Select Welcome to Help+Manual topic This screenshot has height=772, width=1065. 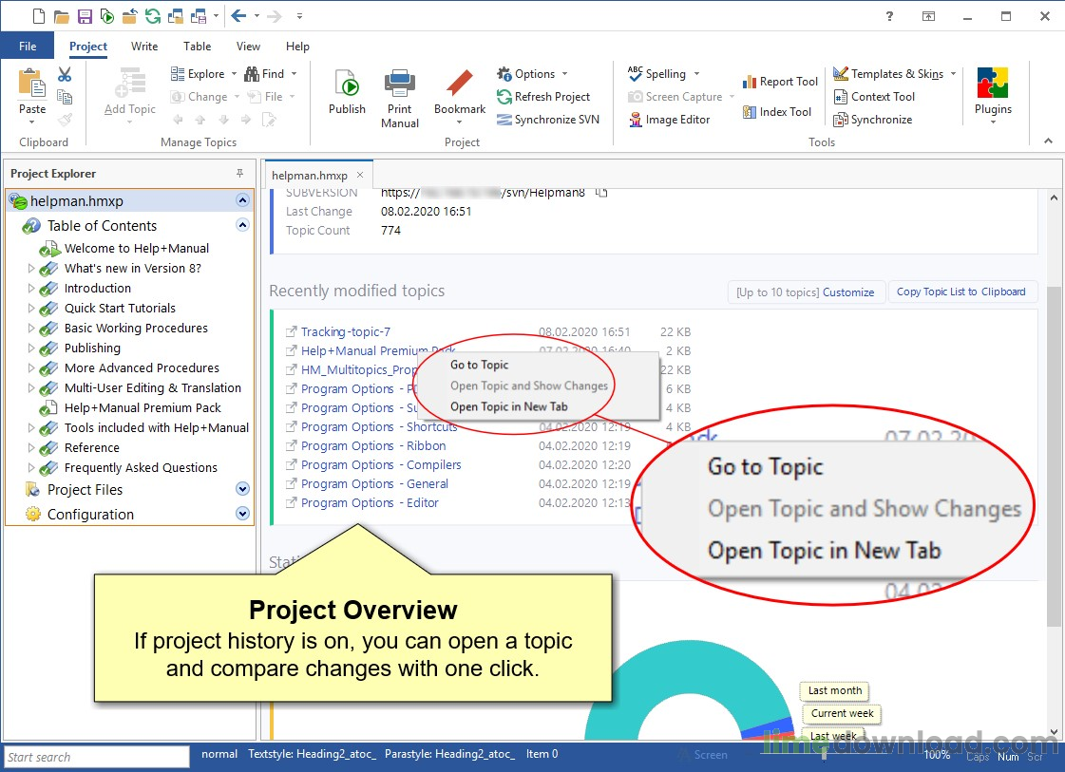coord(137,248)
